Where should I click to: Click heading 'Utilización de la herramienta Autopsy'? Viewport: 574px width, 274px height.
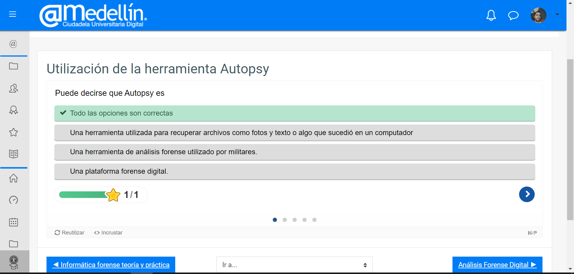coord(158,69)
